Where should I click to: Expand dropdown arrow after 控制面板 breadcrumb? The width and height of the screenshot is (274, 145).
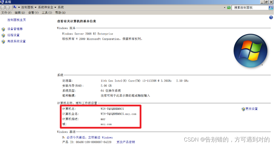pyautogui.click(x=35, y=7)
